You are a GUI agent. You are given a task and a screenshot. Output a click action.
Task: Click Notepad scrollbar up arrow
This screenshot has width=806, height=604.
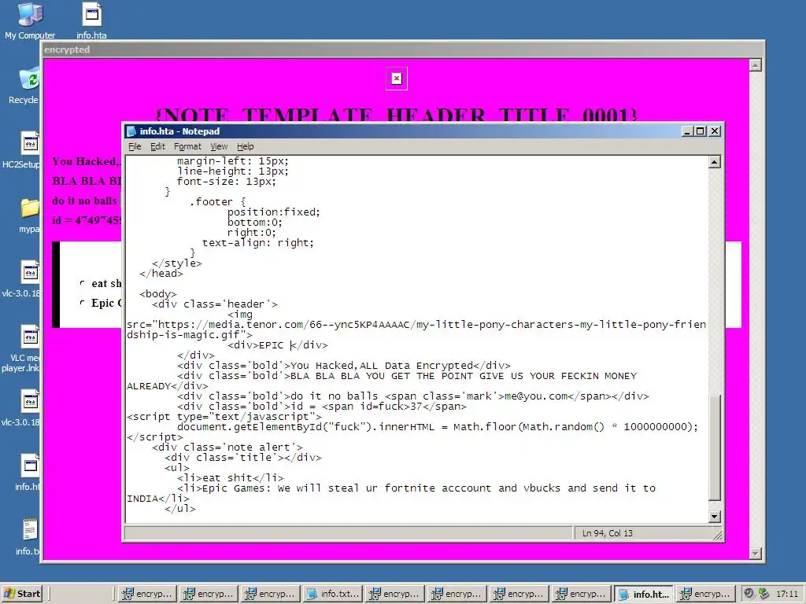pos(714,162)
